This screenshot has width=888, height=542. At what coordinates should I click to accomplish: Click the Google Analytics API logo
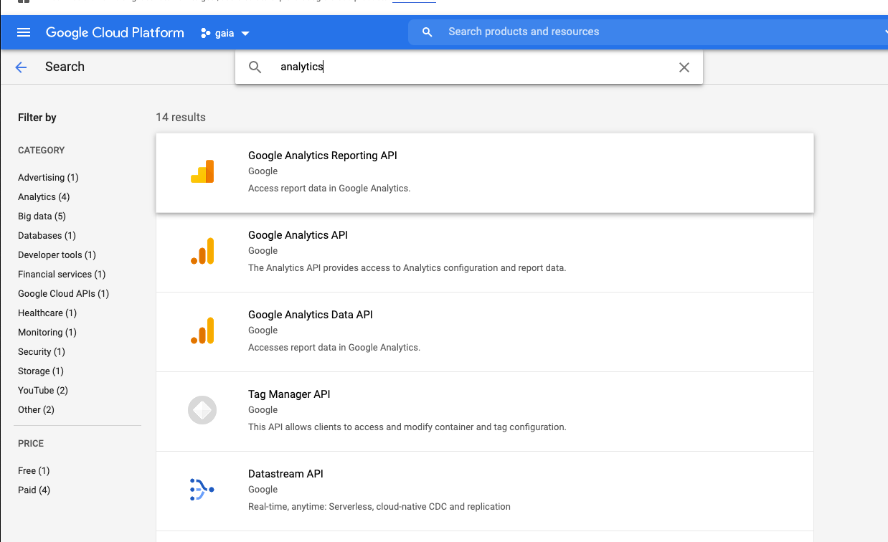pyautogui.click(x=202, y=252)
